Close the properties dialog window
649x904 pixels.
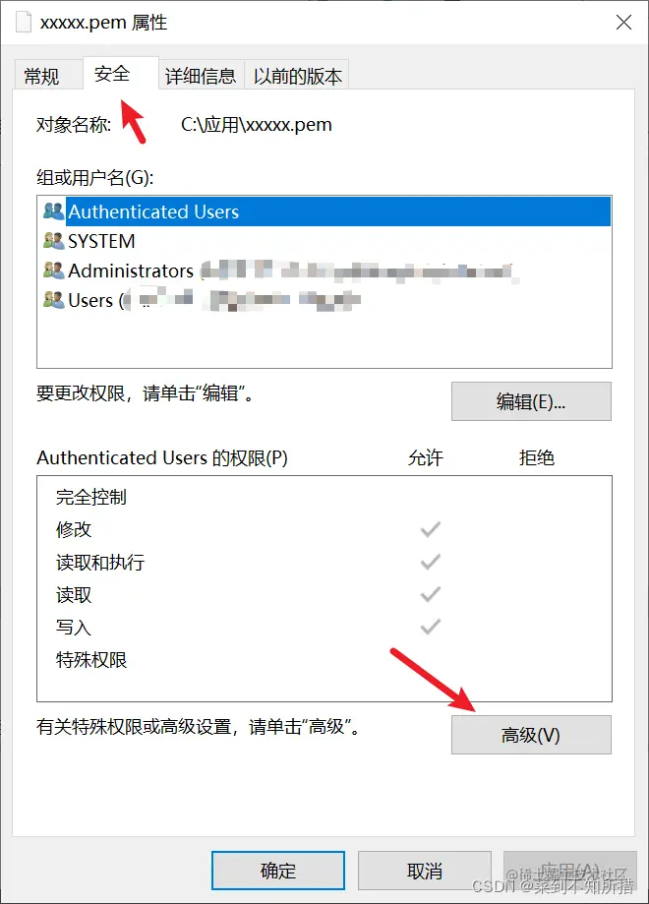coord(623,23)
